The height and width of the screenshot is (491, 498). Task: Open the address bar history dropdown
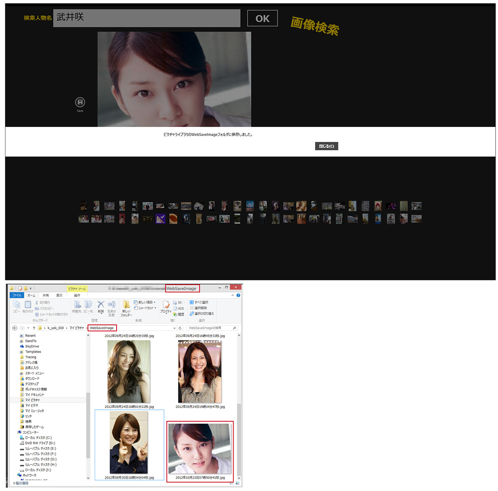coord(174,328)
